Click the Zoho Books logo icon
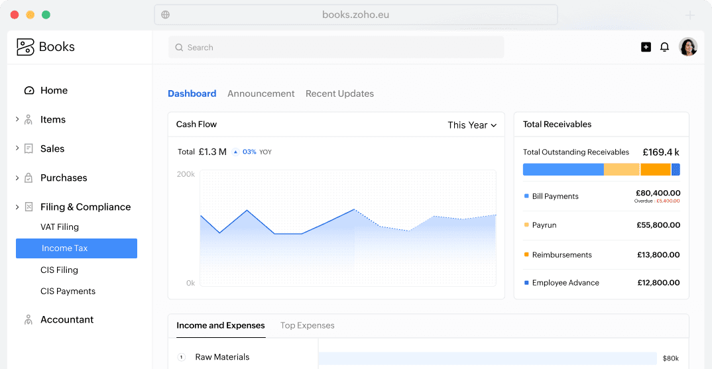 [25, 47]
